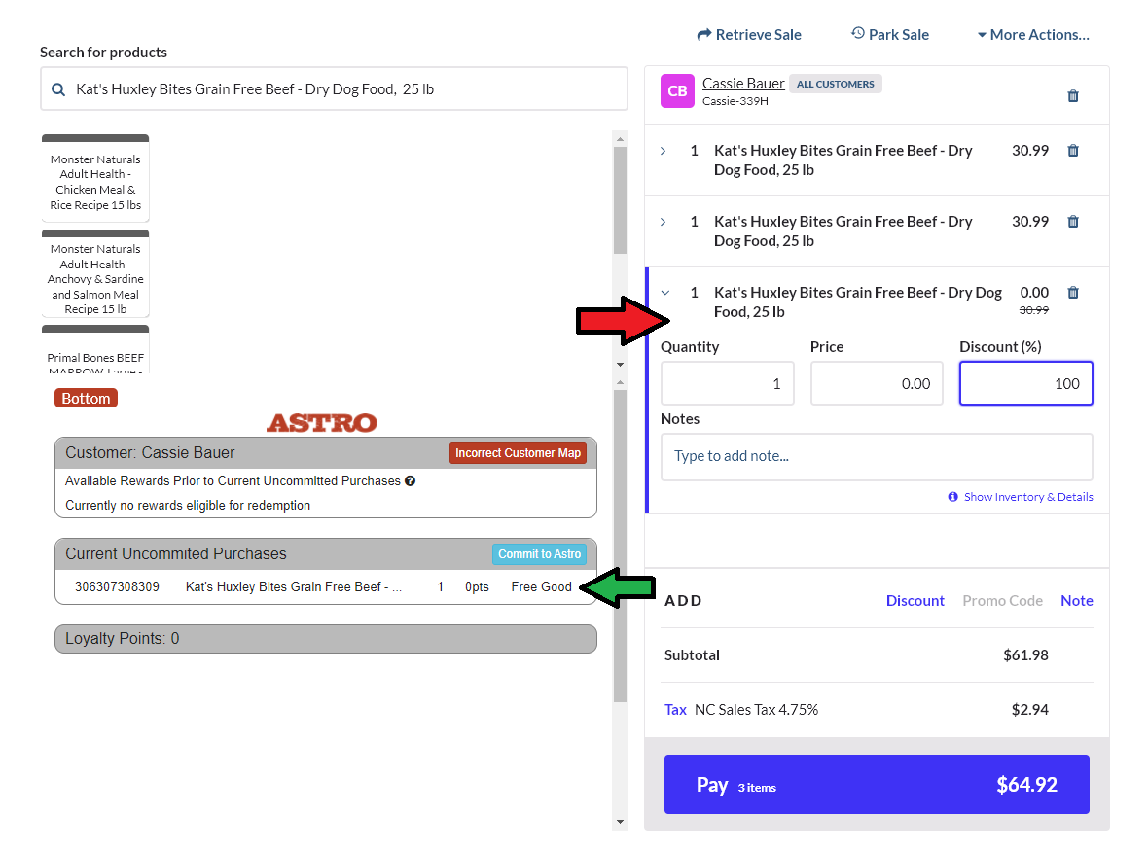
Task: Remove second Kat's Huxley Bites line item
Action: pos(1073,222)
